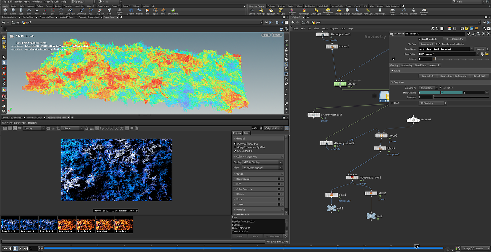
Task: Select the Metaball shelf tool
Action: pyautogui.click(x=139, y=11)
